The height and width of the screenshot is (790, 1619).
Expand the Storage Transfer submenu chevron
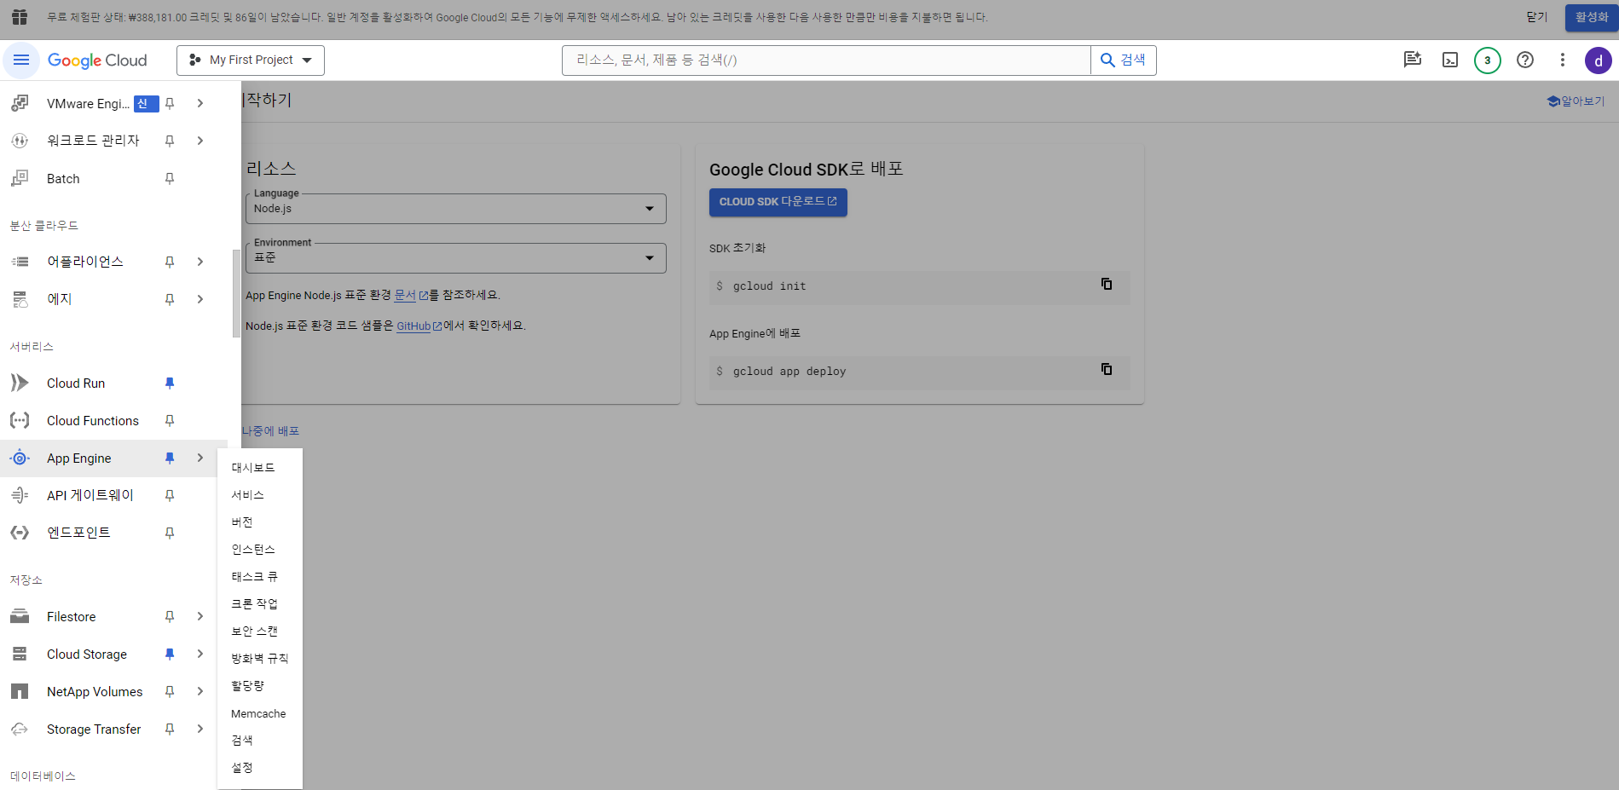(200, 729)
